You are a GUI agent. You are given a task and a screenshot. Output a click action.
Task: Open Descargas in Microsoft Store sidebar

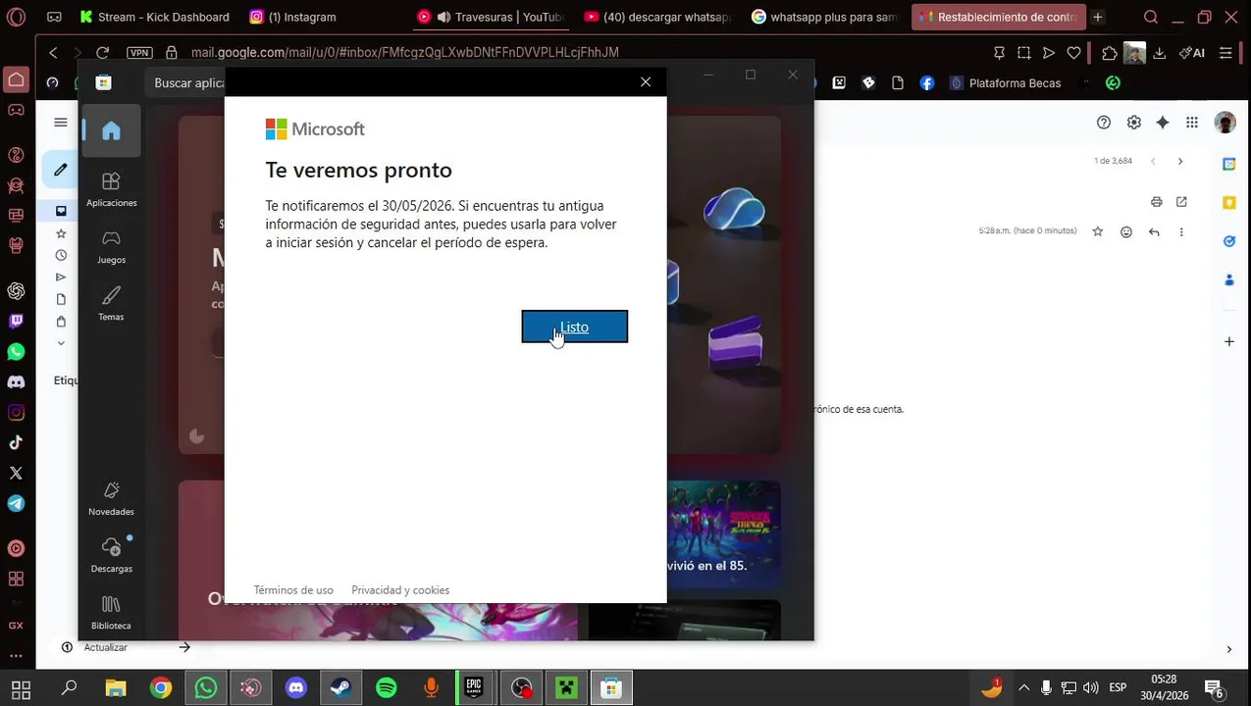point(111,555)
